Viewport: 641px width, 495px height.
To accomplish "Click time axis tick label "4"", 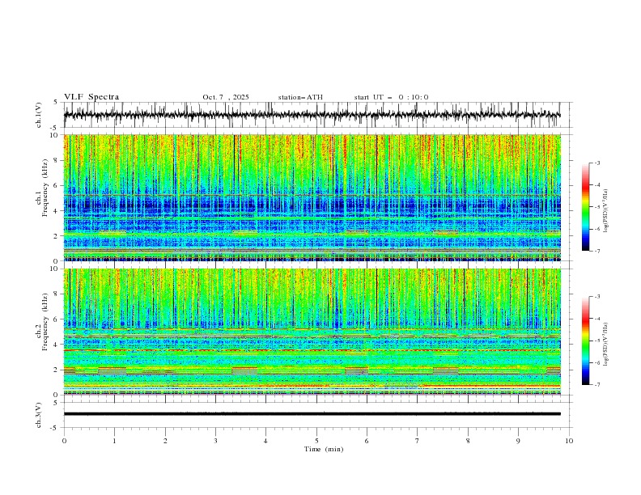I will [x=266, y=441].
